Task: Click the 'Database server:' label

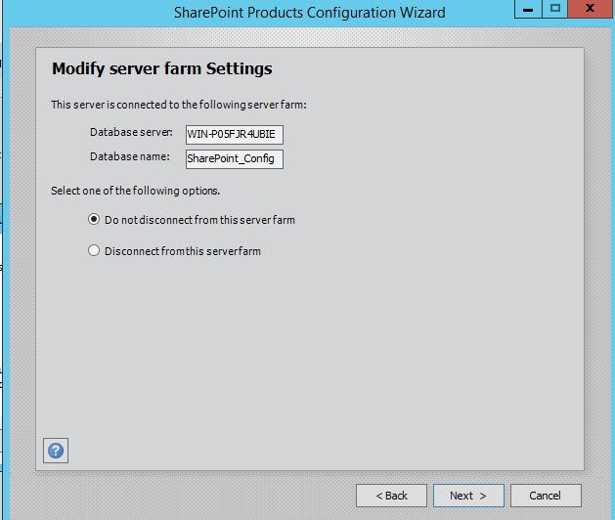Action: point(131,132)
